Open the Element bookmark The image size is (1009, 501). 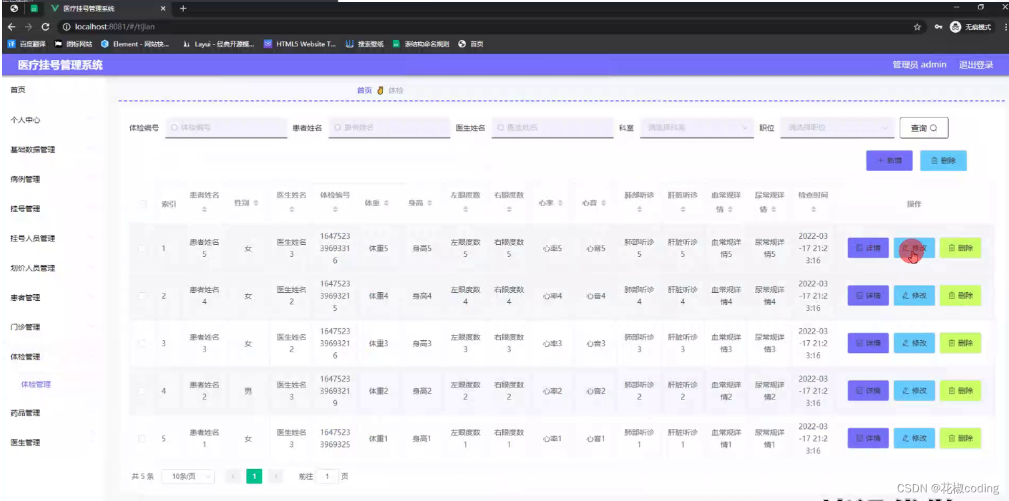(135, 44)
